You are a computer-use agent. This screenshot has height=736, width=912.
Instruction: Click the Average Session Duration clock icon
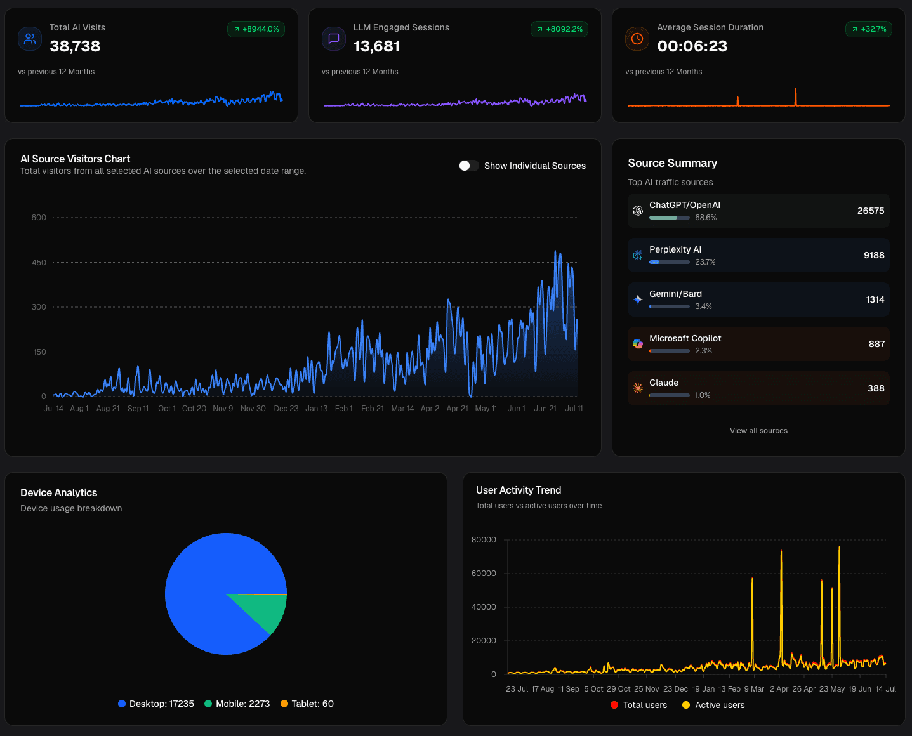tap(637, 39)
